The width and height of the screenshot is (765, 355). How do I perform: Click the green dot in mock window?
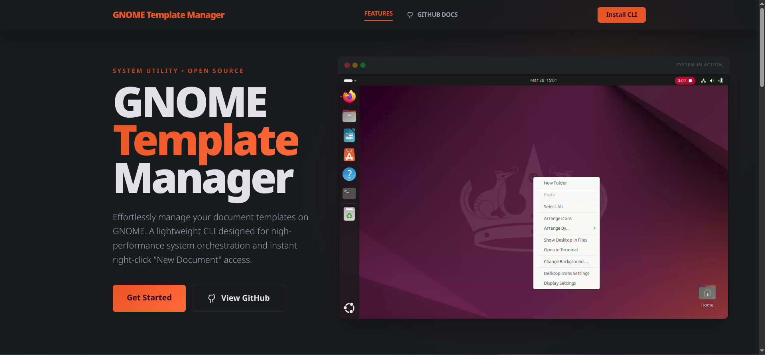click(363, 65)
